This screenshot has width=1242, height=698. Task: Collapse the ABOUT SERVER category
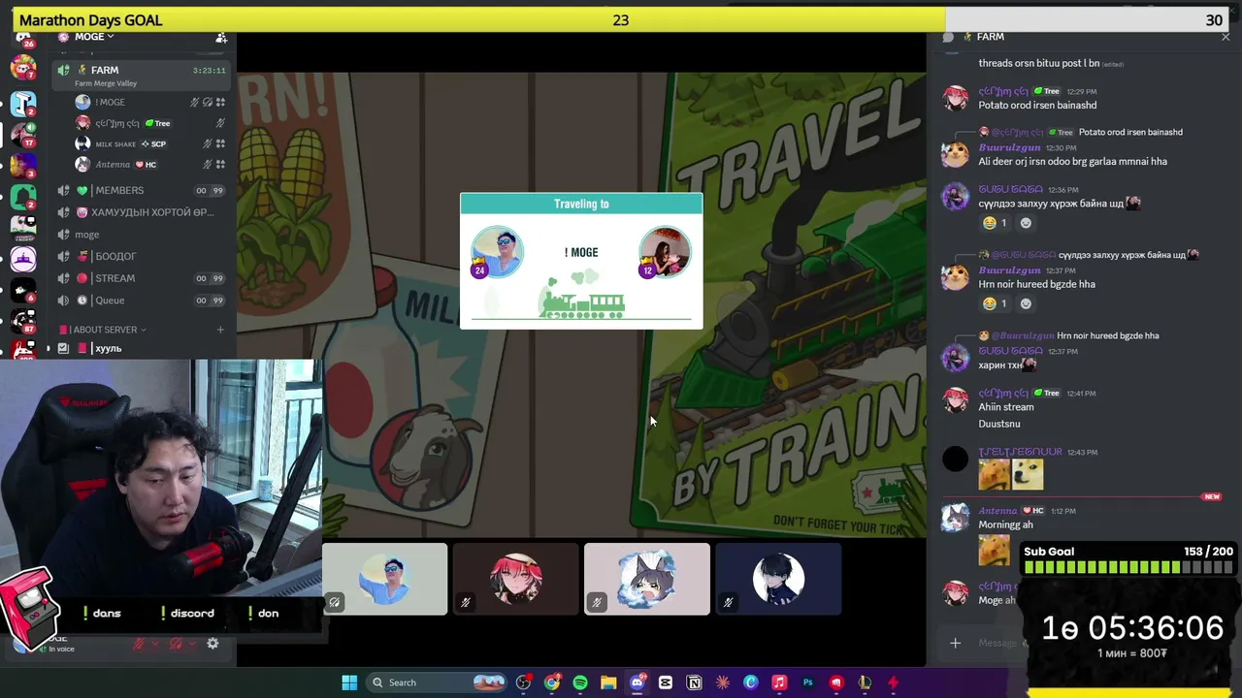point(105,330)
